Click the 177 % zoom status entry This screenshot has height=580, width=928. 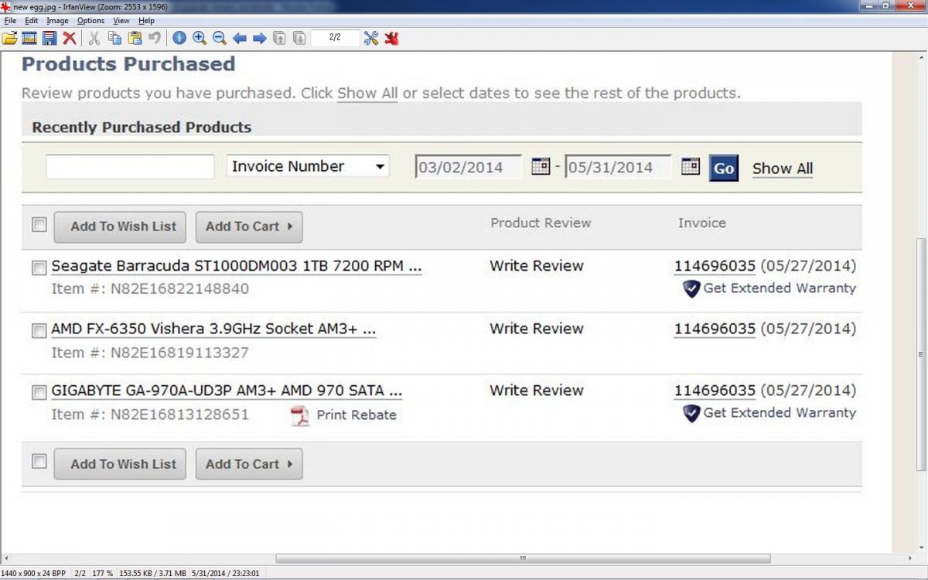[x=101, y=574]
